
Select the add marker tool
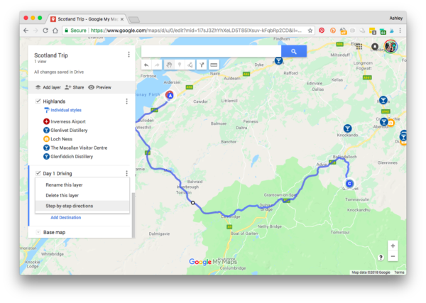(180, 65)
